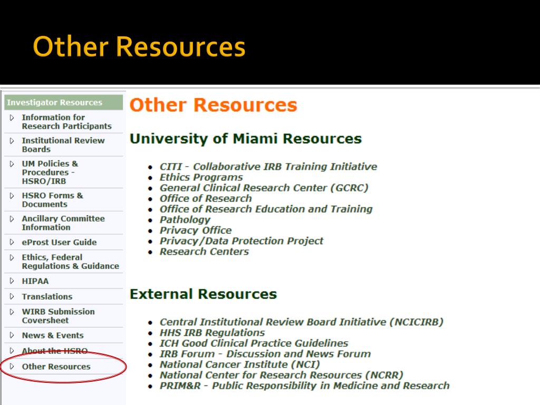The height and width of the screenshot is (405, 540).
Task: Expand arrow next to HIPAA
Action: pyautogui.click(x=12, y=281)
